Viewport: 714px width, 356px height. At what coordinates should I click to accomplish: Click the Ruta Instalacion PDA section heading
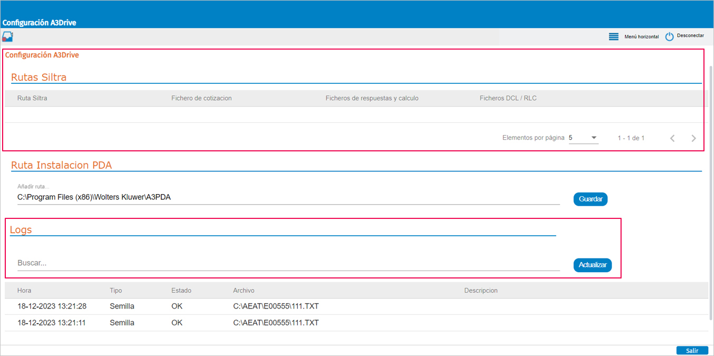pos(61,165)
